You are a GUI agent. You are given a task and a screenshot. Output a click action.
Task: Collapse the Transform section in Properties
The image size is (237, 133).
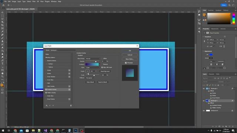(x=203, y=37)
